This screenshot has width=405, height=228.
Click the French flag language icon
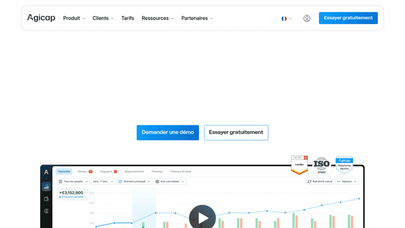(x=284, y=18)
